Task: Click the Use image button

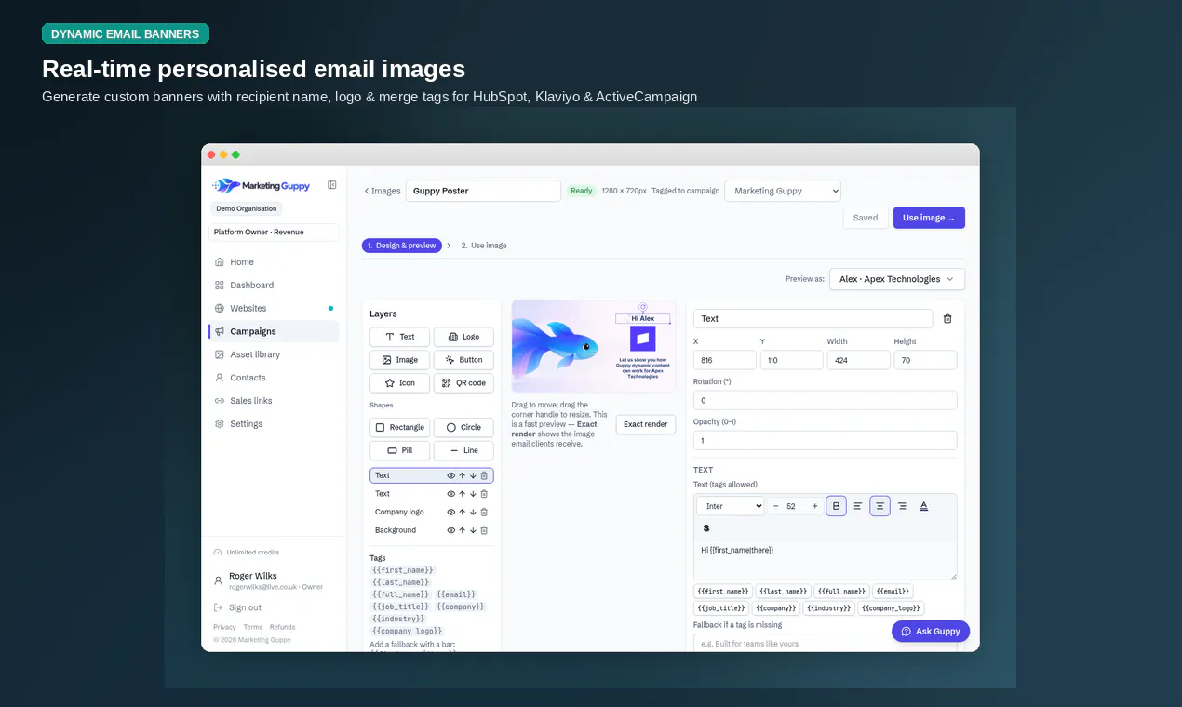Action: pos(929,218)
